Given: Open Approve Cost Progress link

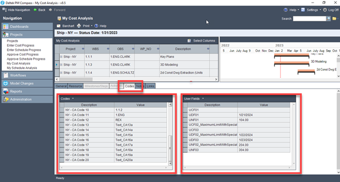Looking at the screenshot, I should tap(22, 55).
